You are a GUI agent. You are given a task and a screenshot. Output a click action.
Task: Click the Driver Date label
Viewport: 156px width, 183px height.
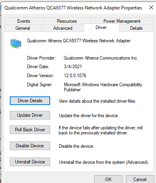38,67
